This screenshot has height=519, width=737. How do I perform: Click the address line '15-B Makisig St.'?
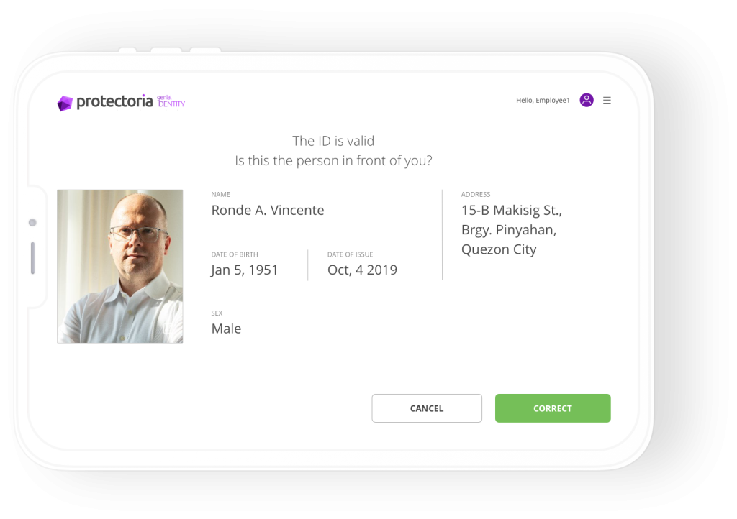511,211
